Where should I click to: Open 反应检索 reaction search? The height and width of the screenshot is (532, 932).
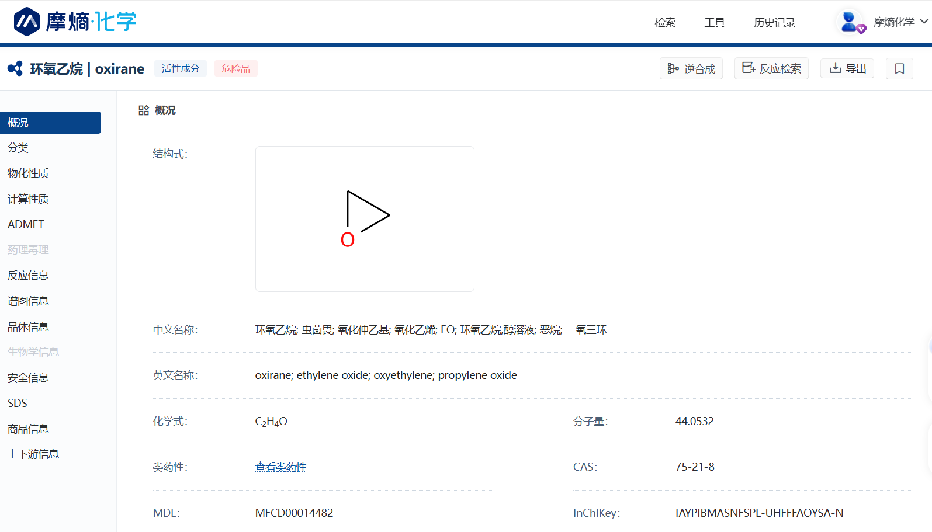[771, 69]
